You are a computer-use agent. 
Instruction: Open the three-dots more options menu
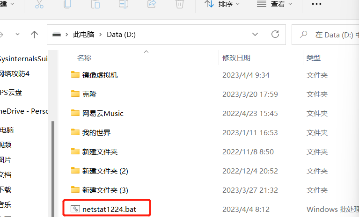tap(316, 4)
